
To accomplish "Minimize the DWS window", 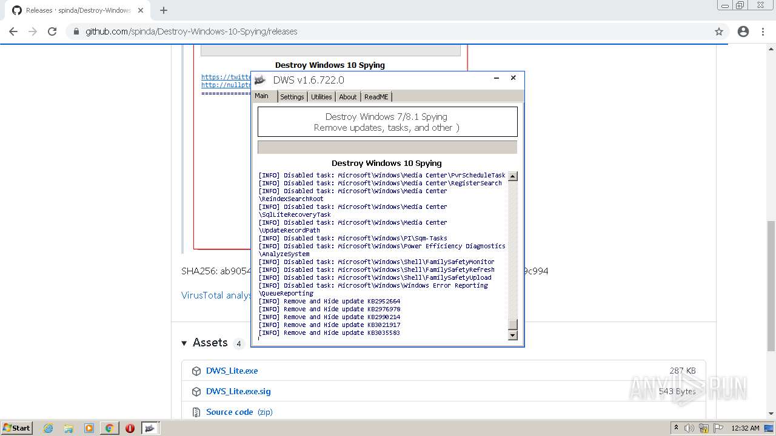I will (x=497, y=78).
